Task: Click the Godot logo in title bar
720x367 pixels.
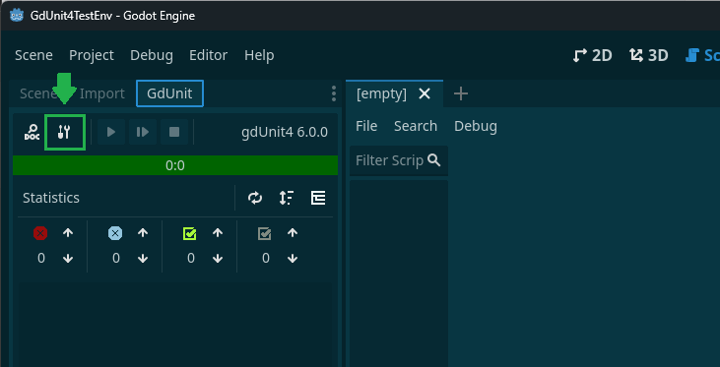Action: (x=17, y=15)
